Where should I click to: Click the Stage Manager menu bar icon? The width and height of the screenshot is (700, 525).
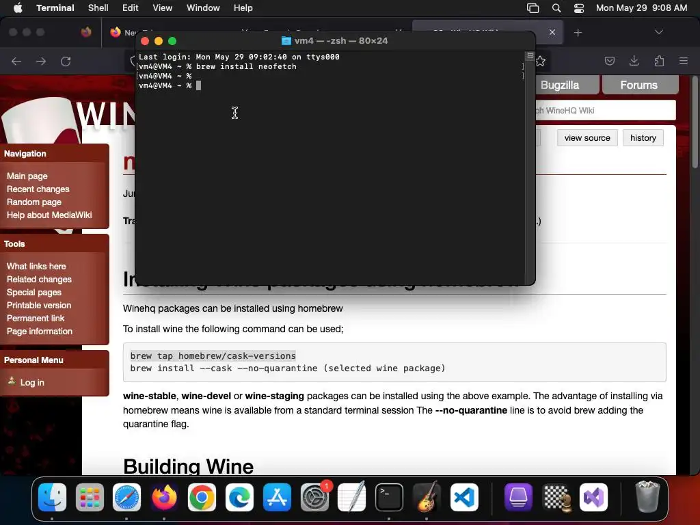(533, 8)
